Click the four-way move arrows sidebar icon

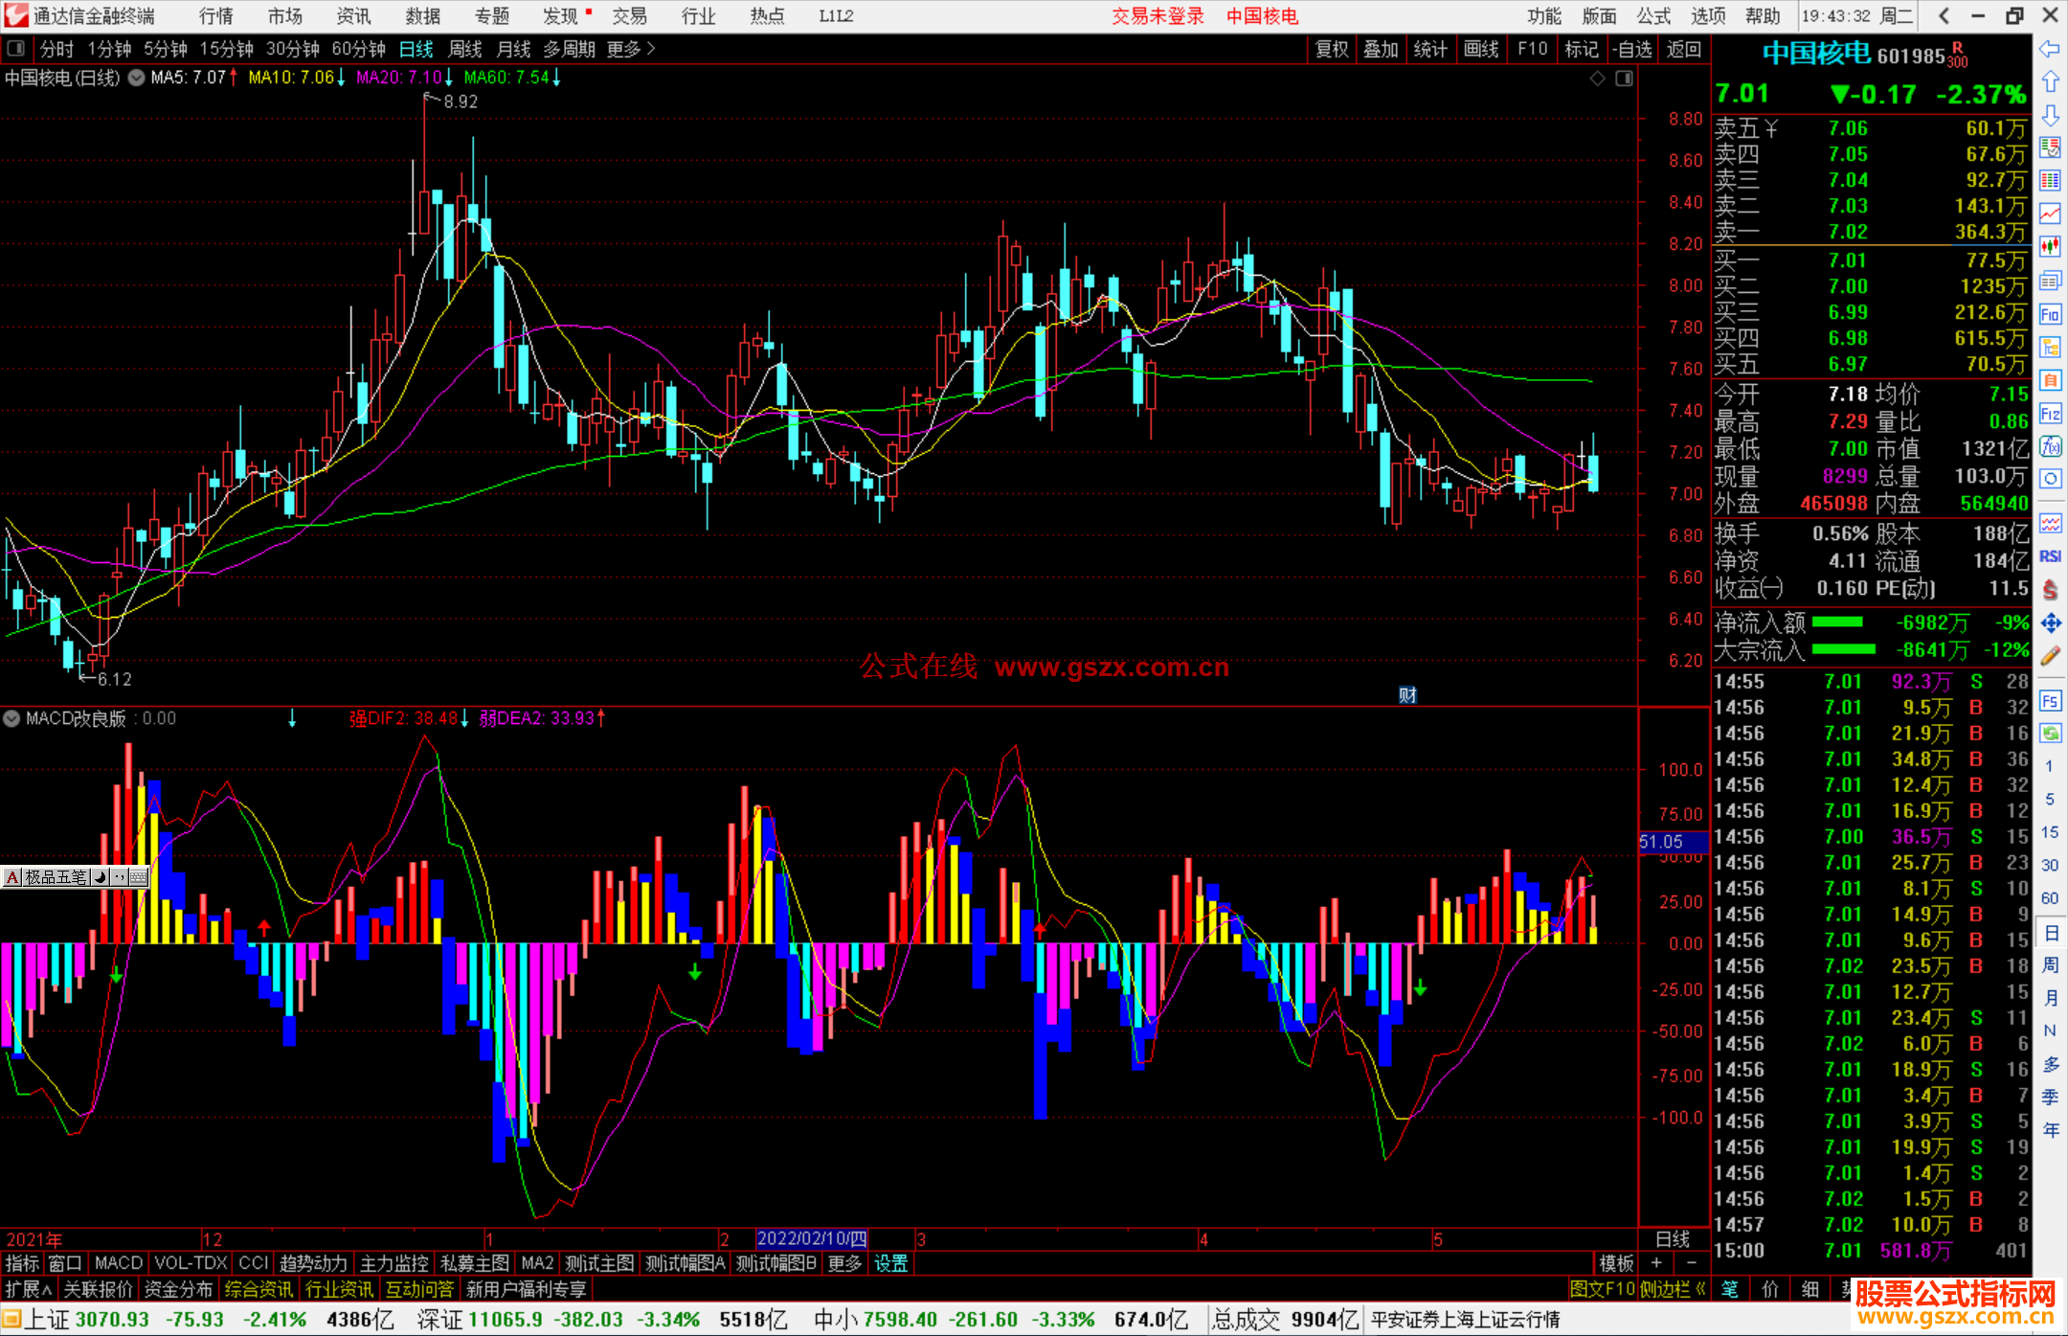click(2050, 623)
